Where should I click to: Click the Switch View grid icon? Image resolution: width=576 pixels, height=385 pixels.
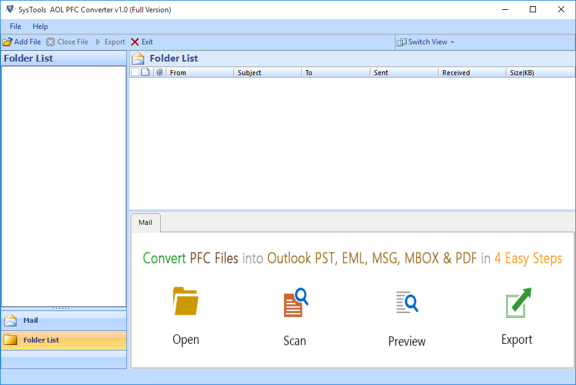click(x=402, y=43)
